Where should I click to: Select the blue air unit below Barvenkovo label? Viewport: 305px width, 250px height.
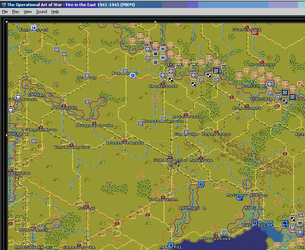(x=133, y=75)
